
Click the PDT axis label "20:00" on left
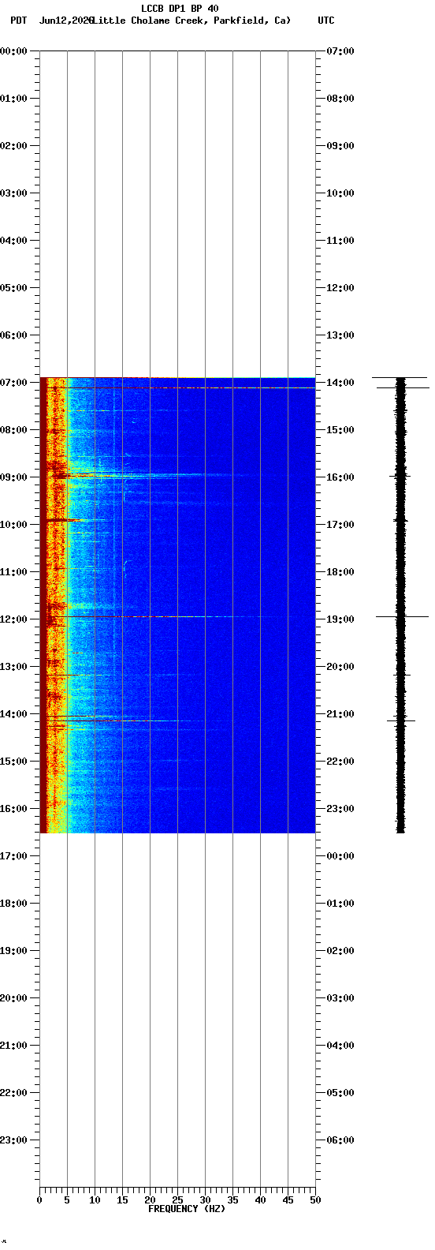[14, 998]
